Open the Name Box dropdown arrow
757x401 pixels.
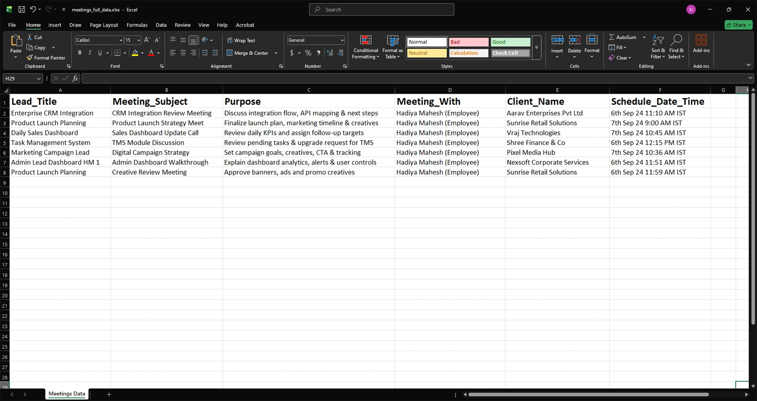click(38, 79)
